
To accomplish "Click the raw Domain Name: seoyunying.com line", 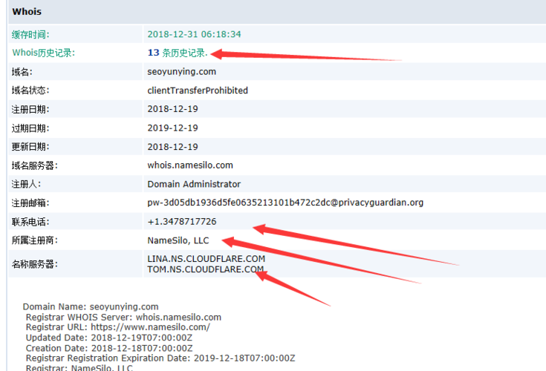I will point(91,306).
